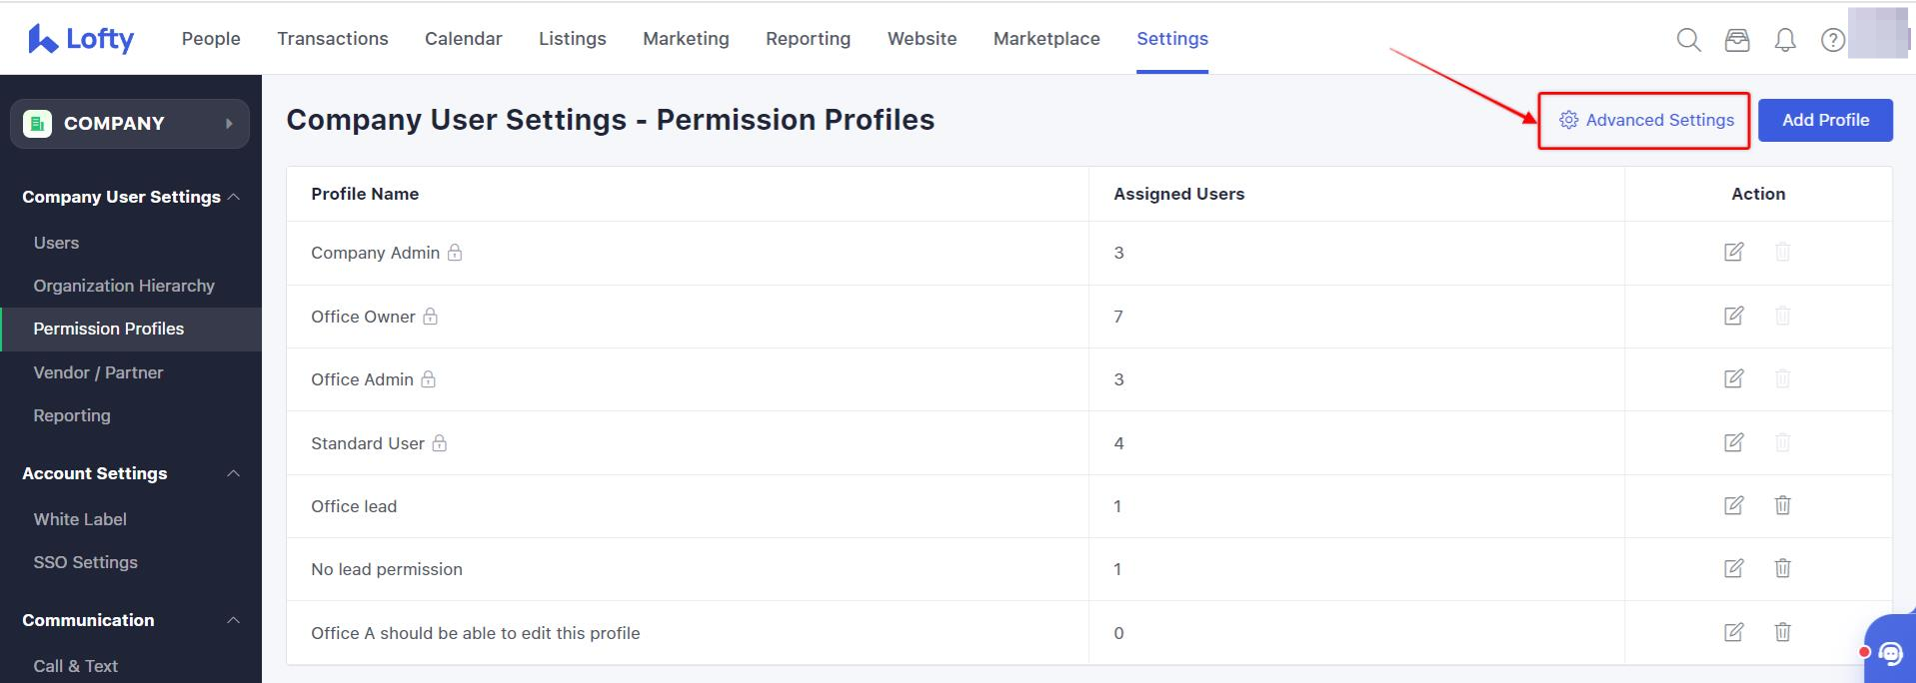The image size is (1916, 683).
Task: Open the live chat support bubble
Action: [1890, 653]
